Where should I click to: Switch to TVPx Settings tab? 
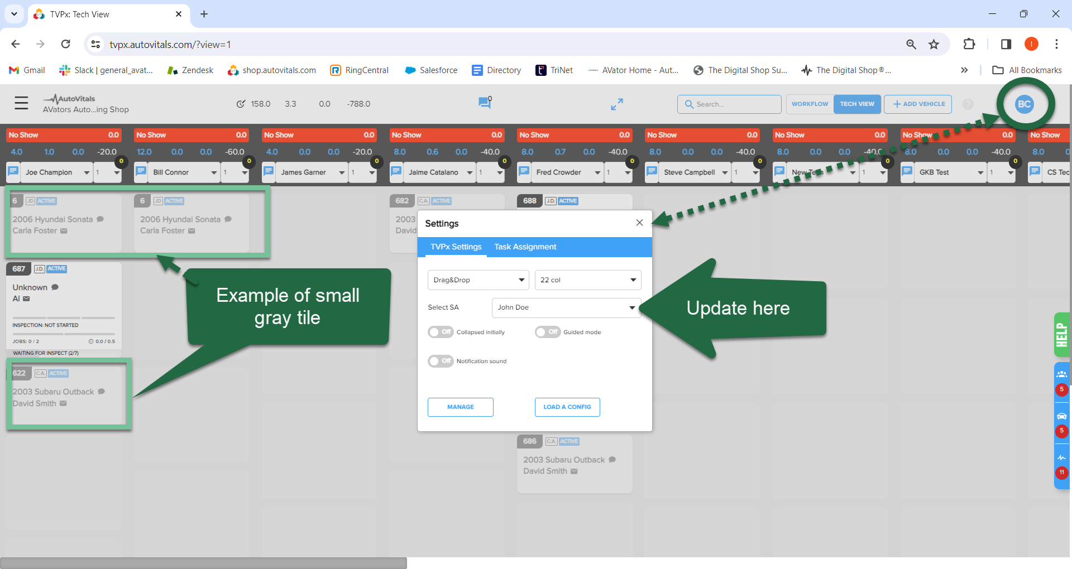pos(456,247)
